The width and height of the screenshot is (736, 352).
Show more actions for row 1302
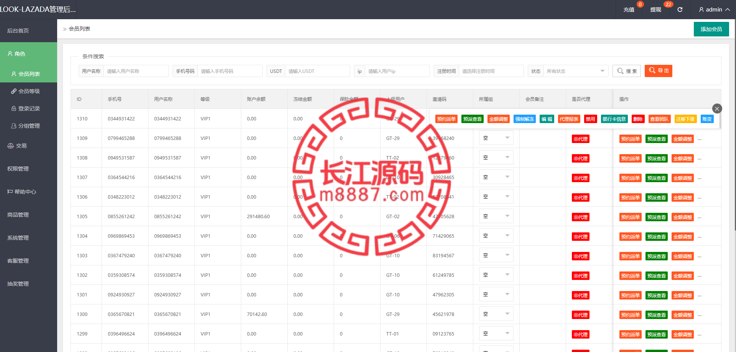(x=700, y=276)
